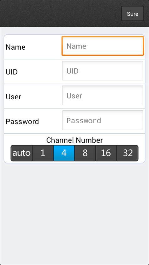
Task: Tap the User label
Action: (13, 97)
